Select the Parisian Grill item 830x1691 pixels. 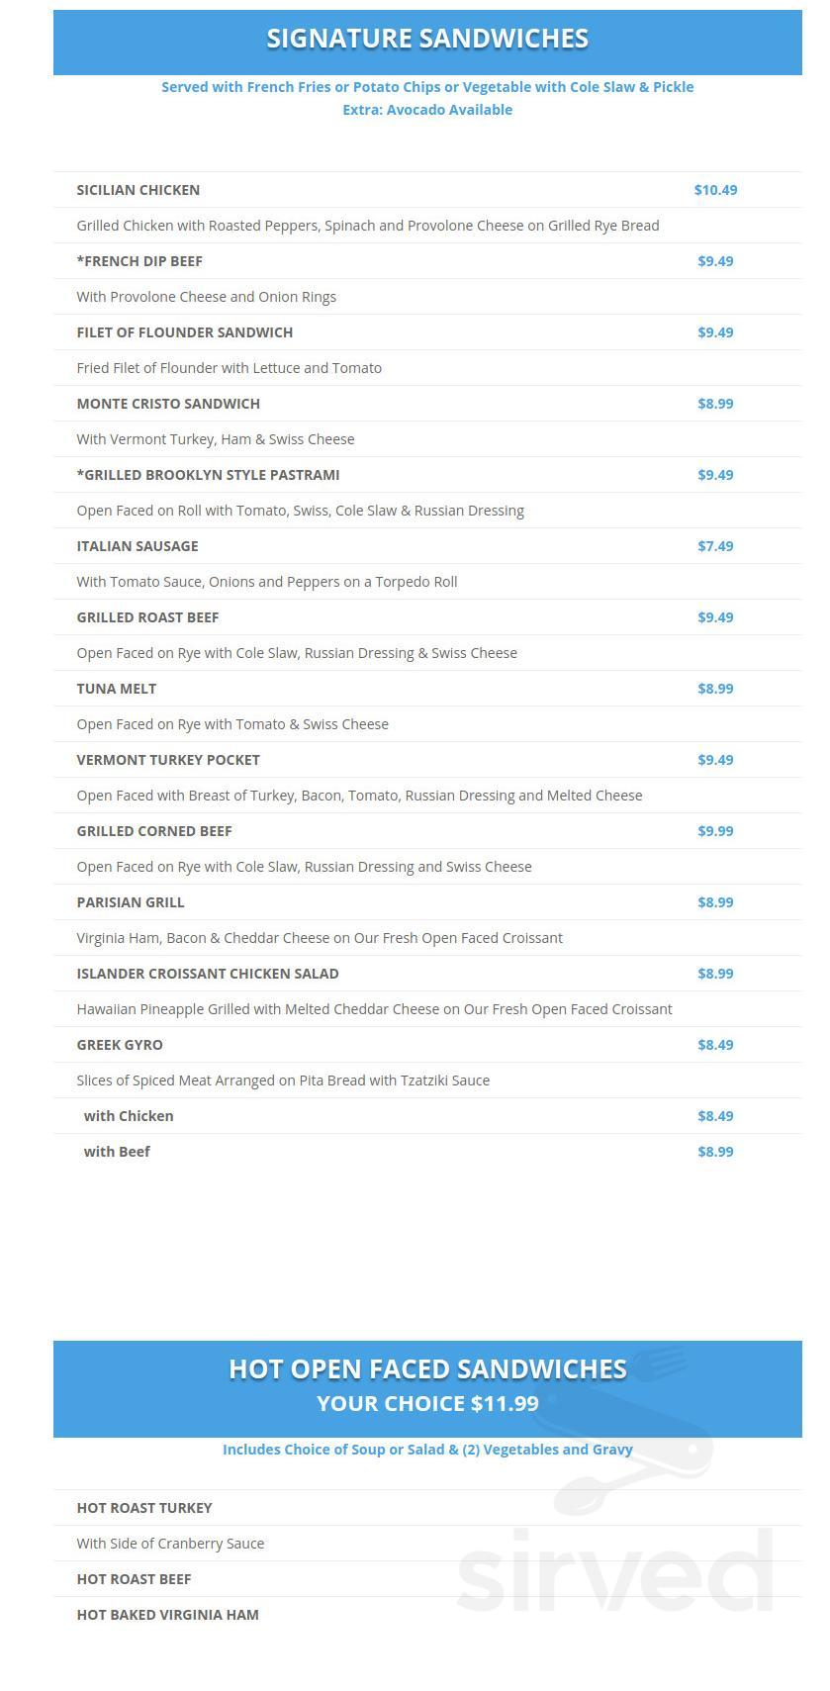(131, 902)
